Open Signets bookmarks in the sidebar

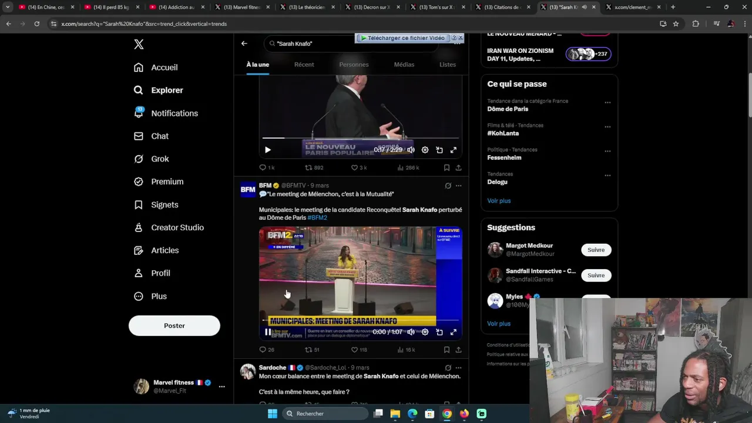tap(156, 205)
